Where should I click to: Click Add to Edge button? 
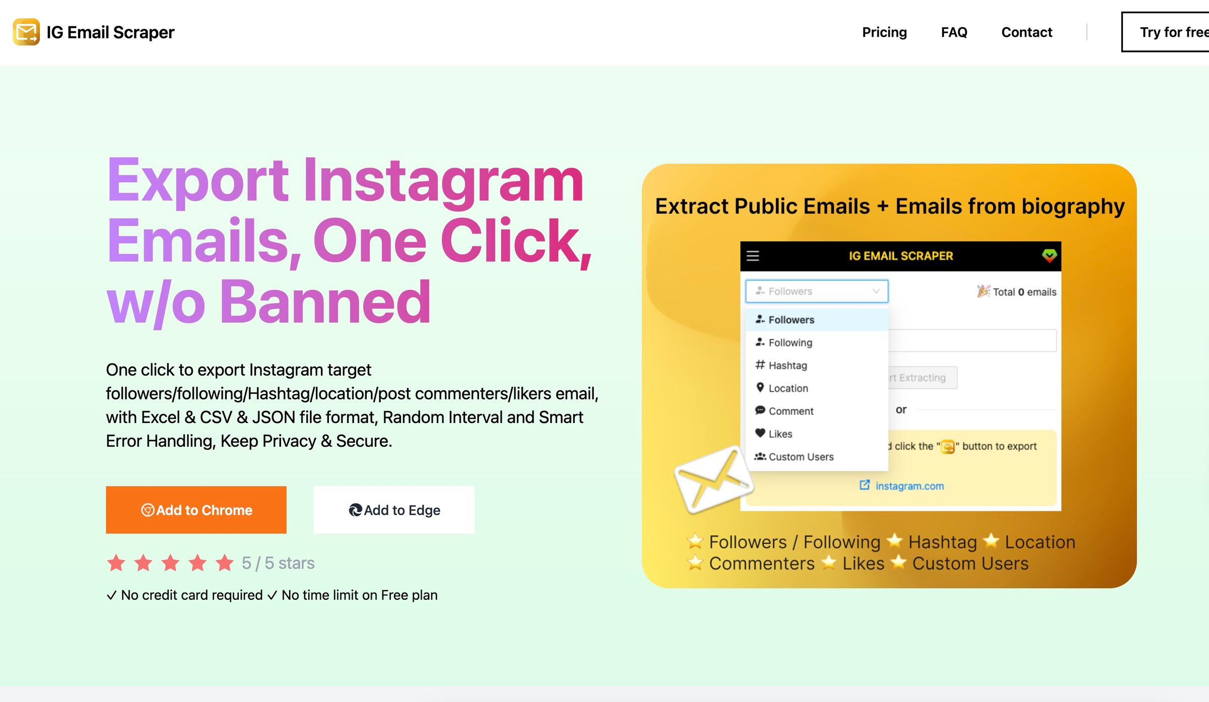pos(393,509)
